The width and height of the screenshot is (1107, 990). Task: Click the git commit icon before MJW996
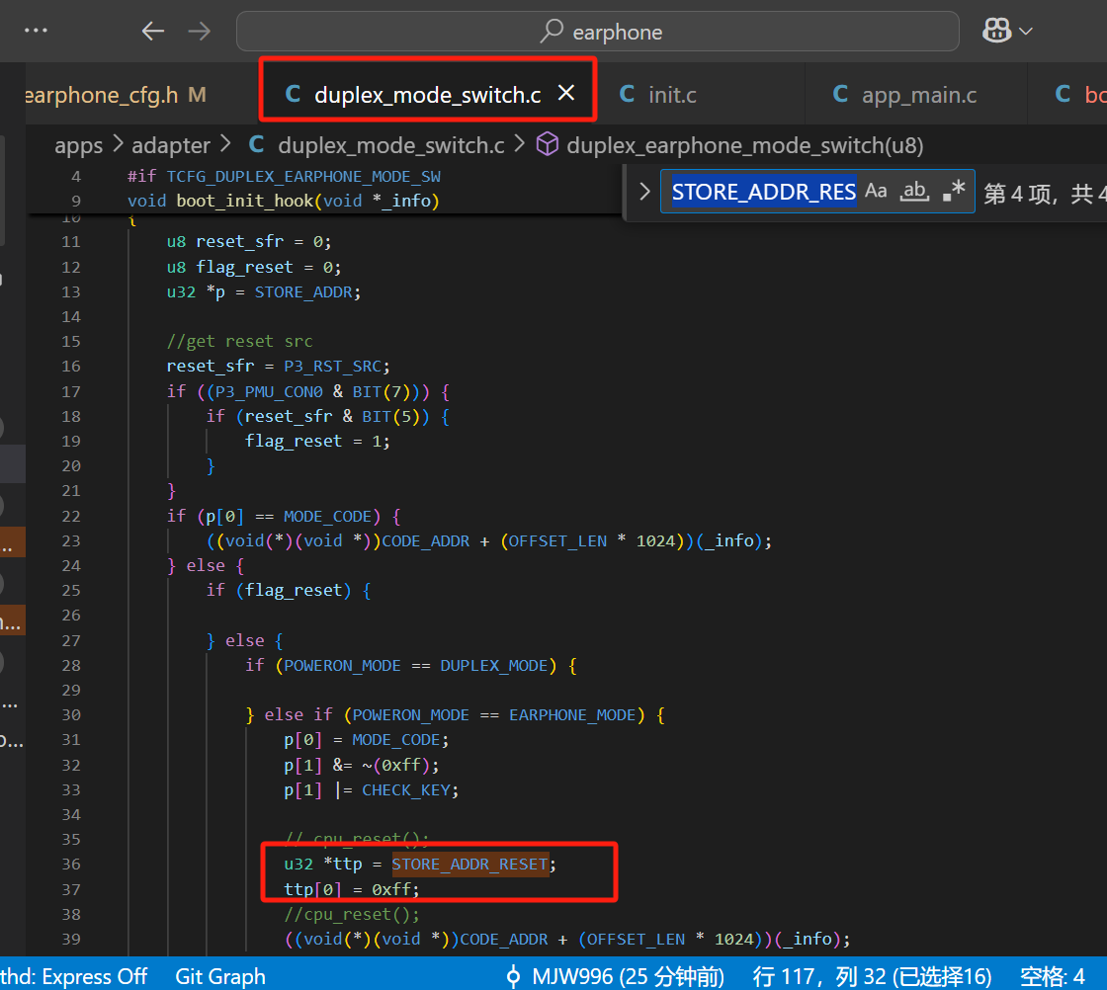[x=513, y=976]
